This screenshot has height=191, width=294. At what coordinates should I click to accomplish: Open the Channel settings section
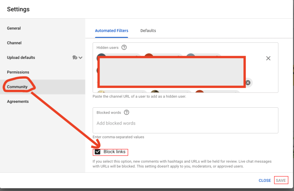tap(14, 43)
